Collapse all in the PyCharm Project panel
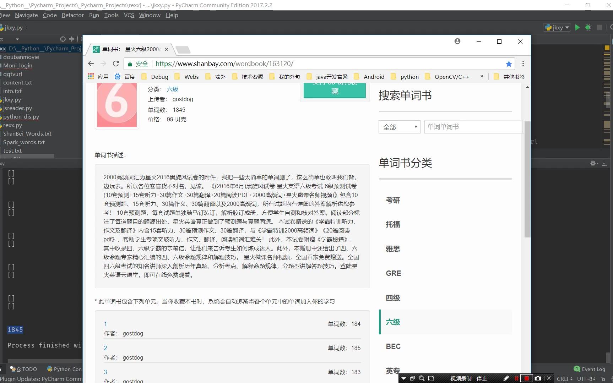The width and height of the screenshot is (613, 383). click(72, 39)
